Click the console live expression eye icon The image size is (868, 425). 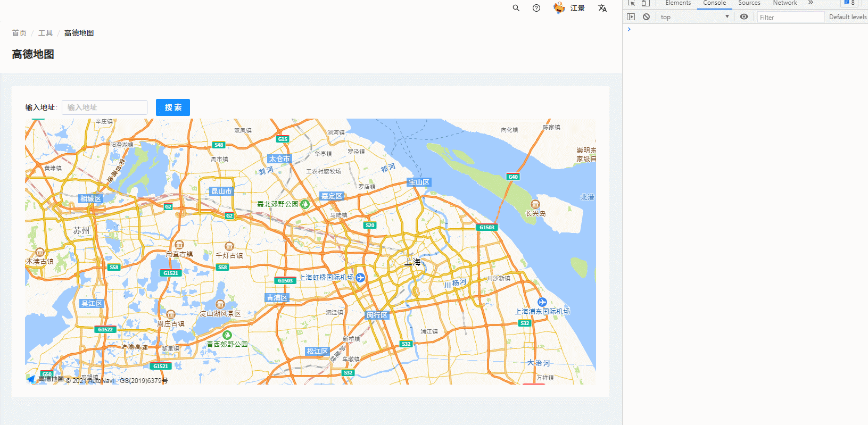tap(744, 17)
